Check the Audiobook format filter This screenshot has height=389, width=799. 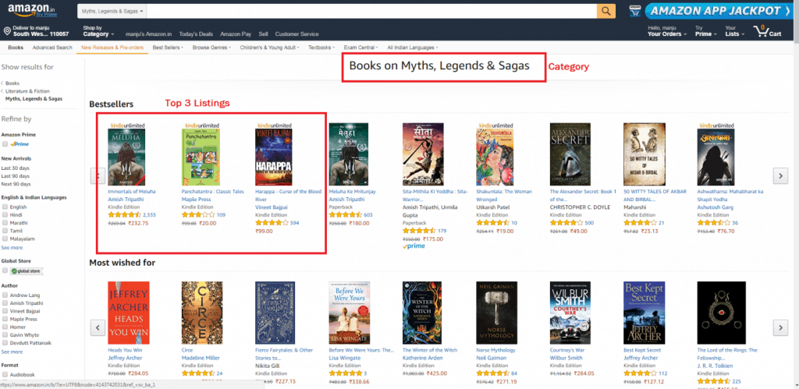5,374
